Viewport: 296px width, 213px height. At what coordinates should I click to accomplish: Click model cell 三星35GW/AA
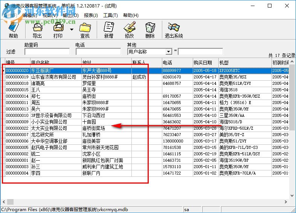(x=245, y=115)
